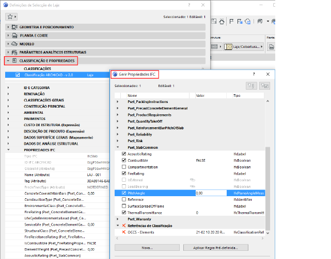The image size is (331, 259).
Task: Click the house icon in background toolbar
Action: point(222,22)
